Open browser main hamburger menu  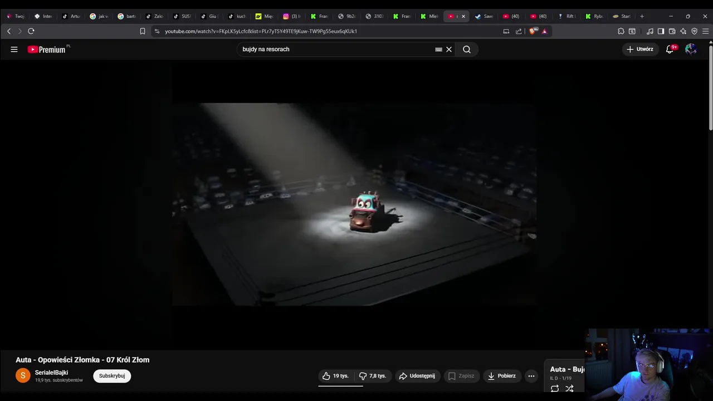click(x=706, y=31)
